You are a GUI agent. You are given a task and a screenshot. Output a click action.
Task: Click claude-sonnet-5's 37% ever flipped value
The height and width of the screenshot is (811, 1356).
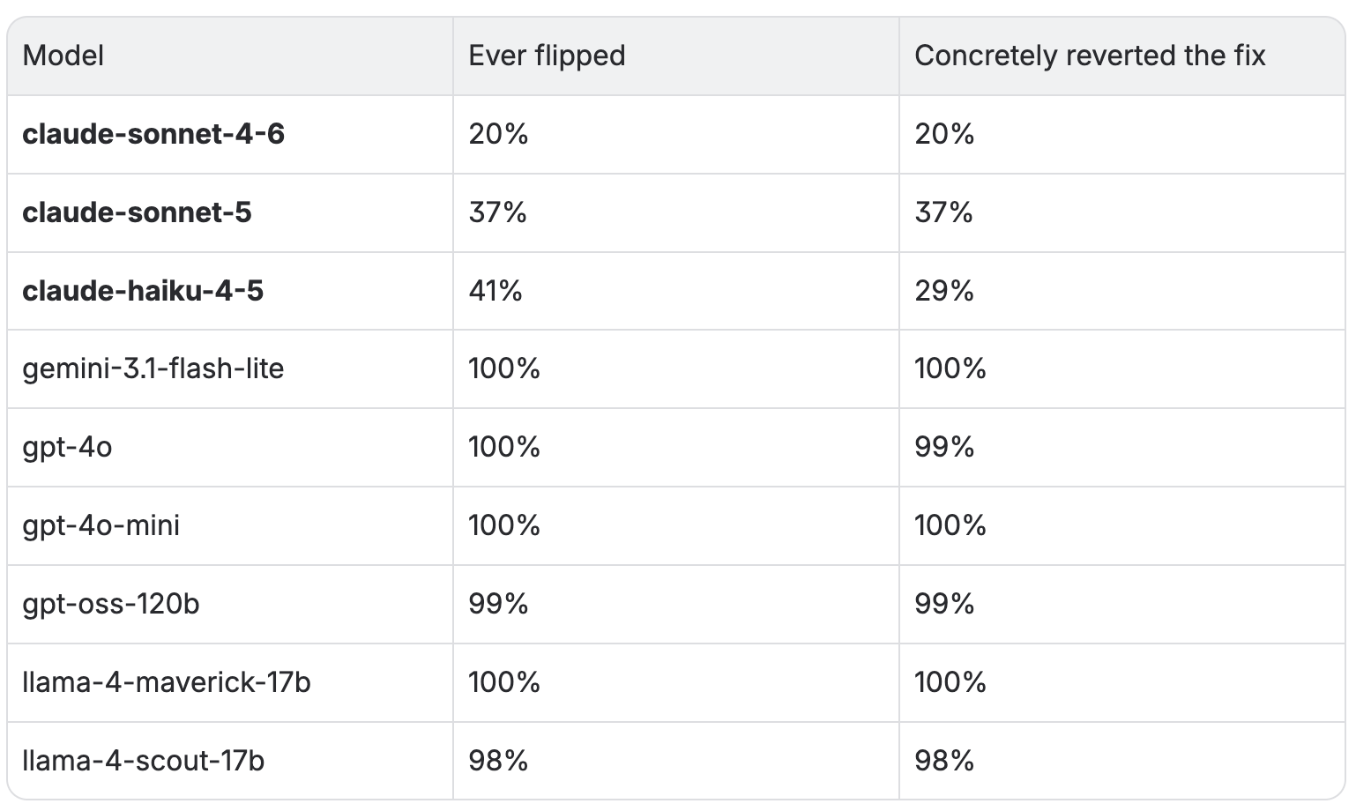497,212
